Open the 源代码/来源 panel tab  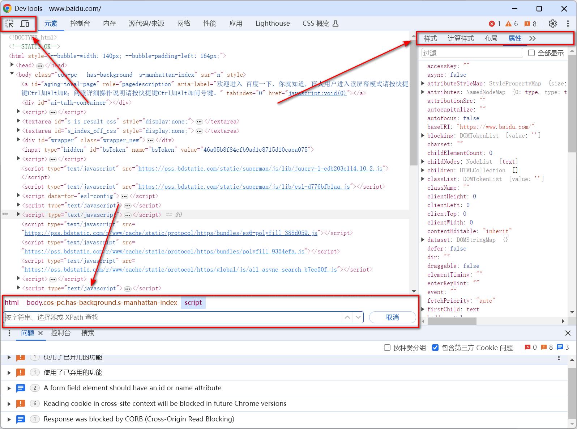(146, 24)
